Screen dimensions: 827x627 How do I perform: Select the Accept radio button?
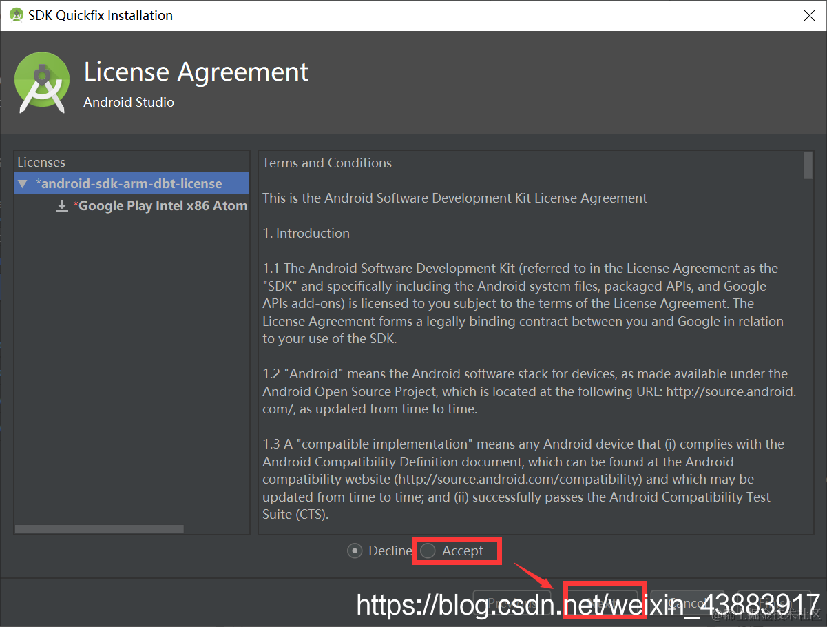(428, 551)
